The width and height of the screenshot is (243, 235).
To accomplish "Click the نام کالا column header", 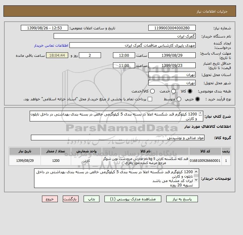I will (145, 151).
